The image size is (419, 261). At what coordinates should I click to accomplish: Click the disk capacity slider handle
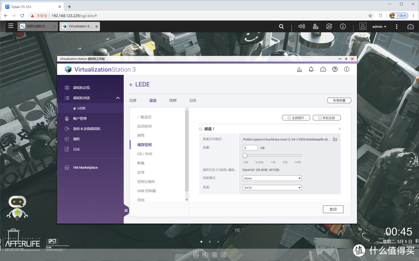(245, 155)
